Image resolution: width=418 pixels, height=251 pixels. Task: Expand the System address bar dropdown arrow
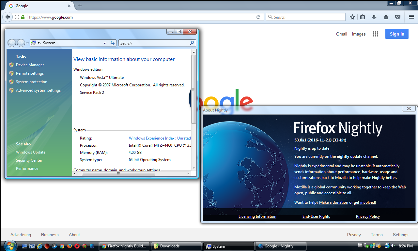[105, 43]
